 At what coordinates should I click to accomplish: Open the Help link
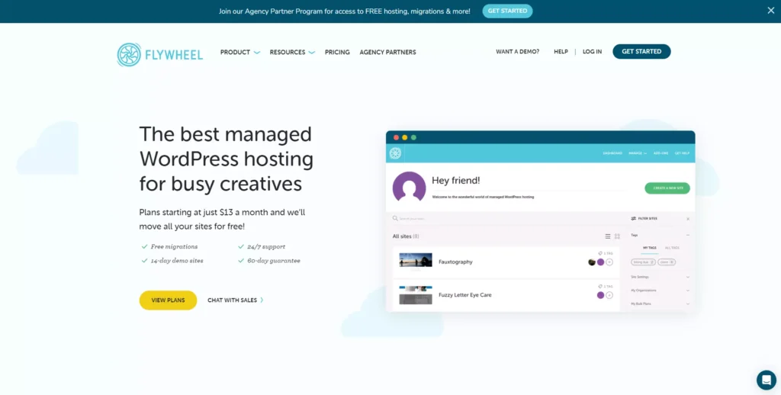[561, 52]
